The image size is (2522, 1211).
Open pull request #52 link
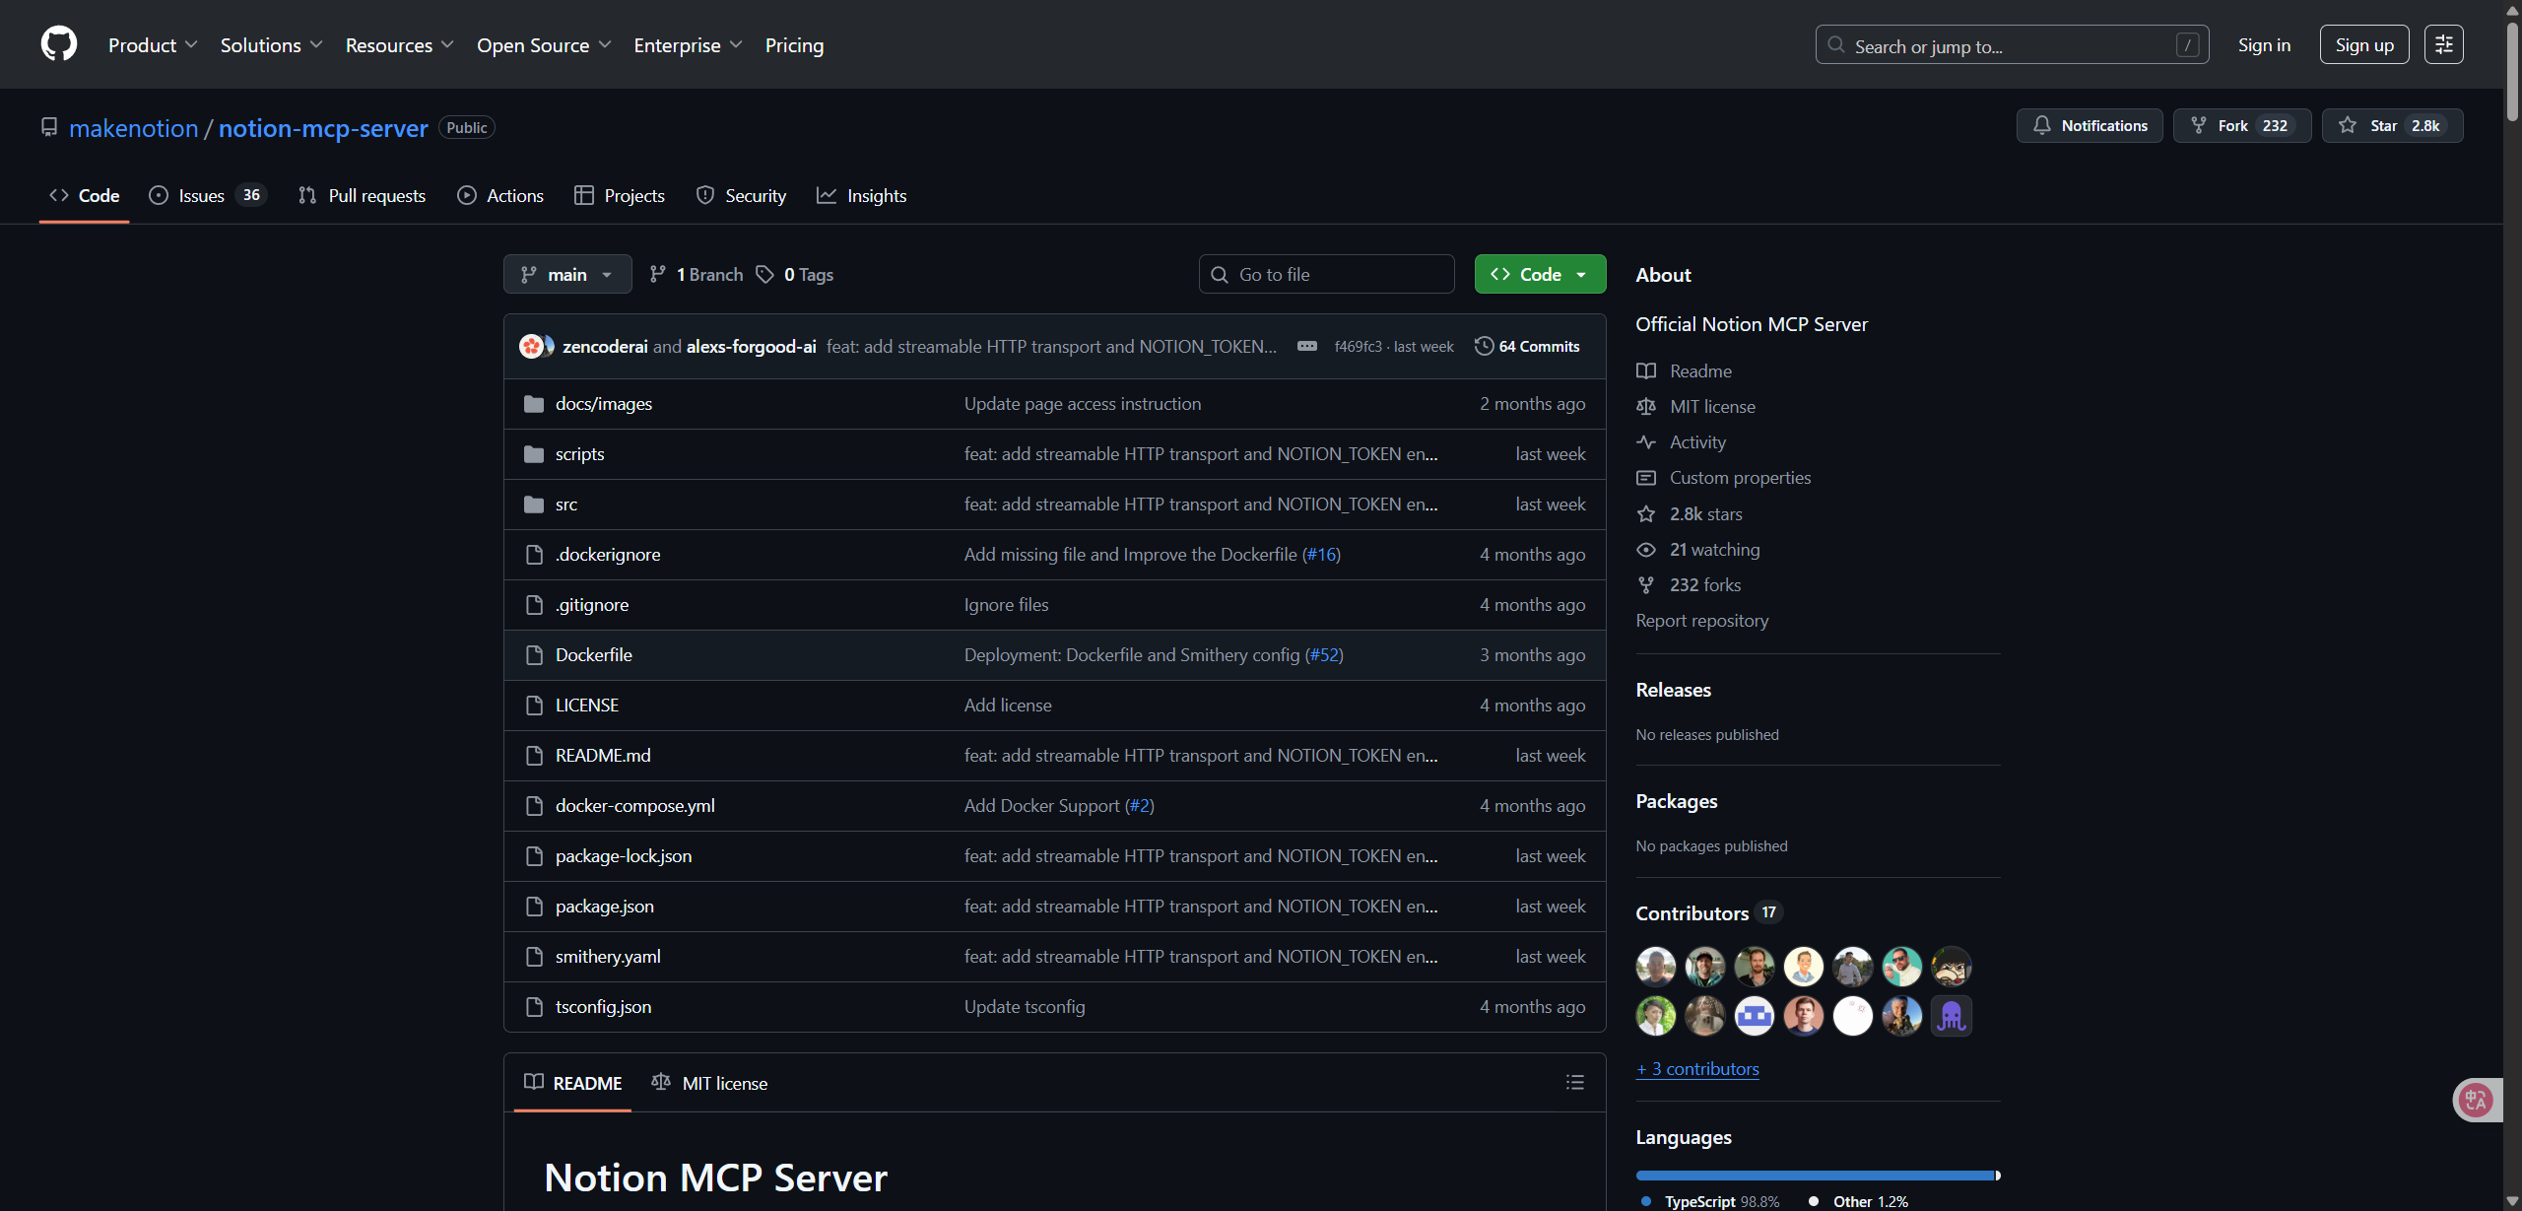[1324, 654]
